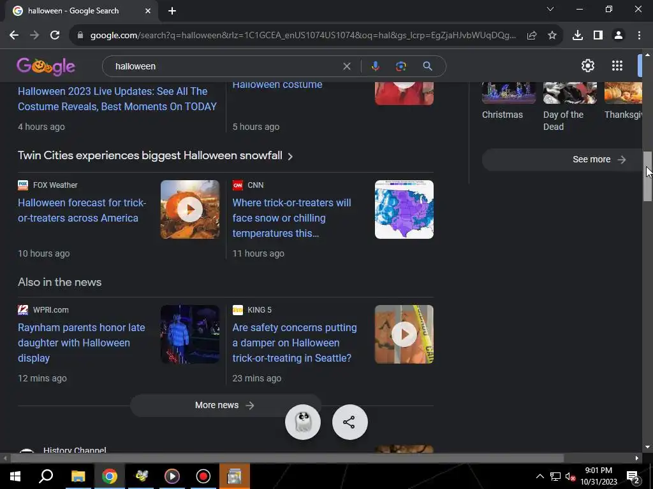Viewport: 653px width, 489px height.
Task: Open the bee app in taskbar
Action: (142, 476)
